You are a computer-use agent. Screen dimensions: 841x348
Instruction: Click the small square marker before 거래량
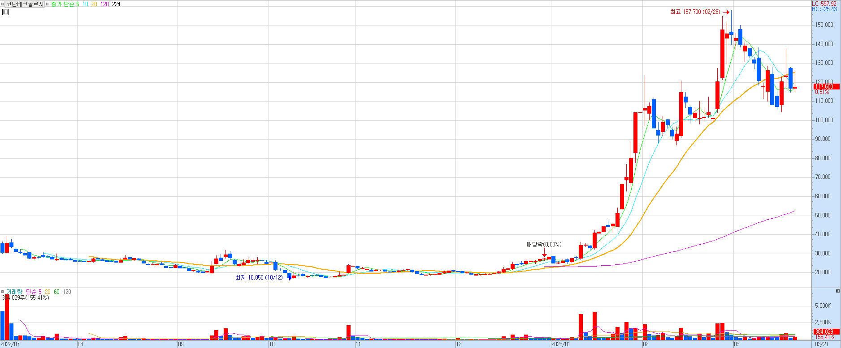[x=3, y=292]
